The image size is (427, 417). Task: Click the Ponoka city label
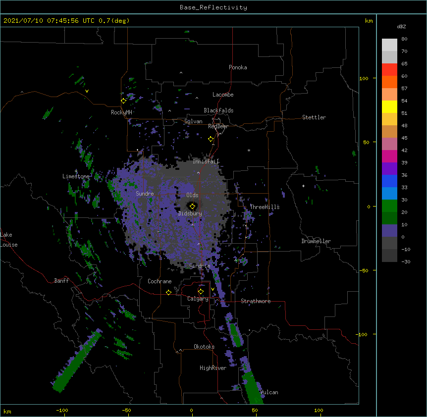click(x=238, y=67)
